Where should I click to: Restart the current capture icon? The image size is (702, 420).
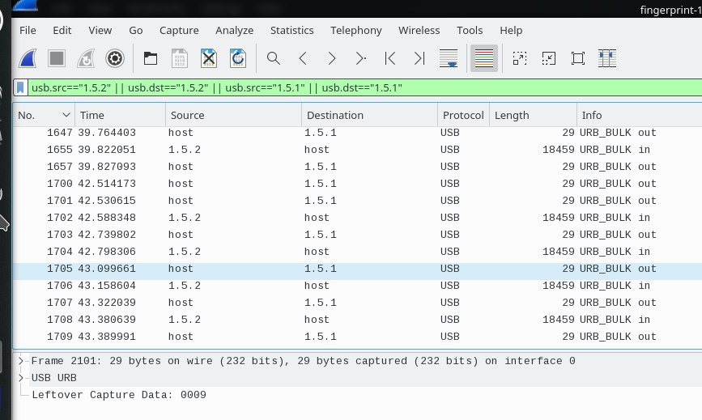click(86, 58)
